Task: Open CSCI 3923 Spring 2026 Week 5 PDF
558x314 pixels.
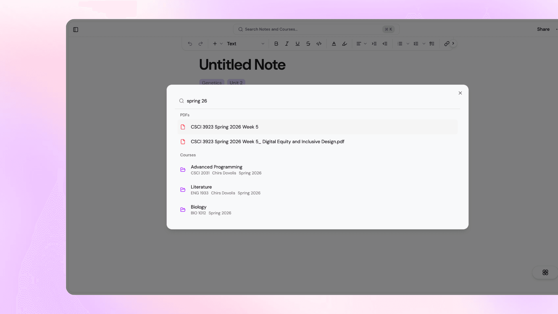Action: pyautogui.click(x=317, y=127)
